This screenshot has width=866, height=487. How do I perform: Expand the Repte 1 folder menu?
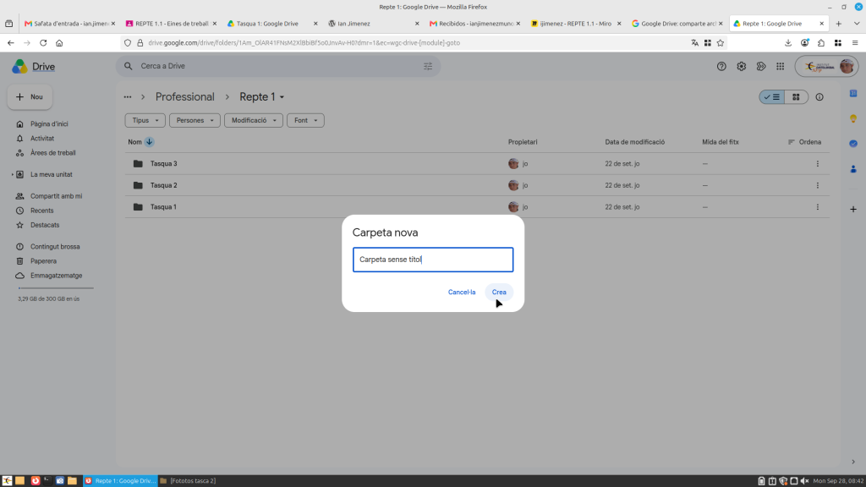point(282,97)
